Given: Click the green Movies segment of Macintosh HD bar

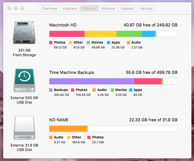Looking at the screenshot, I should coord(129,34).
